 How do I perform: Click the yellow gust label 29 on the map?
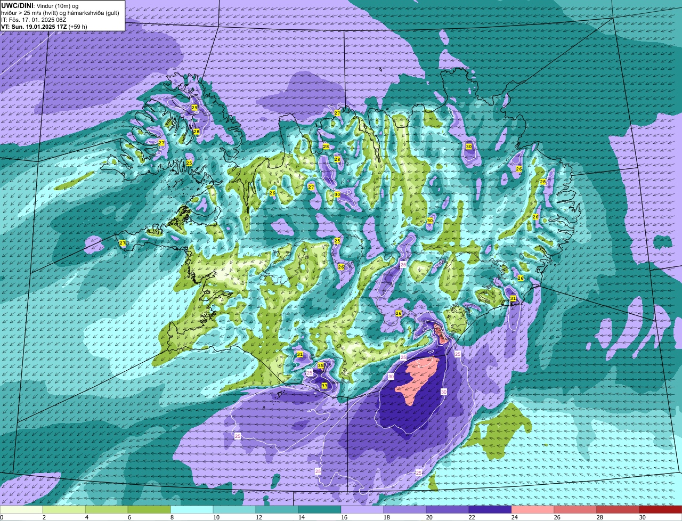point(194,108)
